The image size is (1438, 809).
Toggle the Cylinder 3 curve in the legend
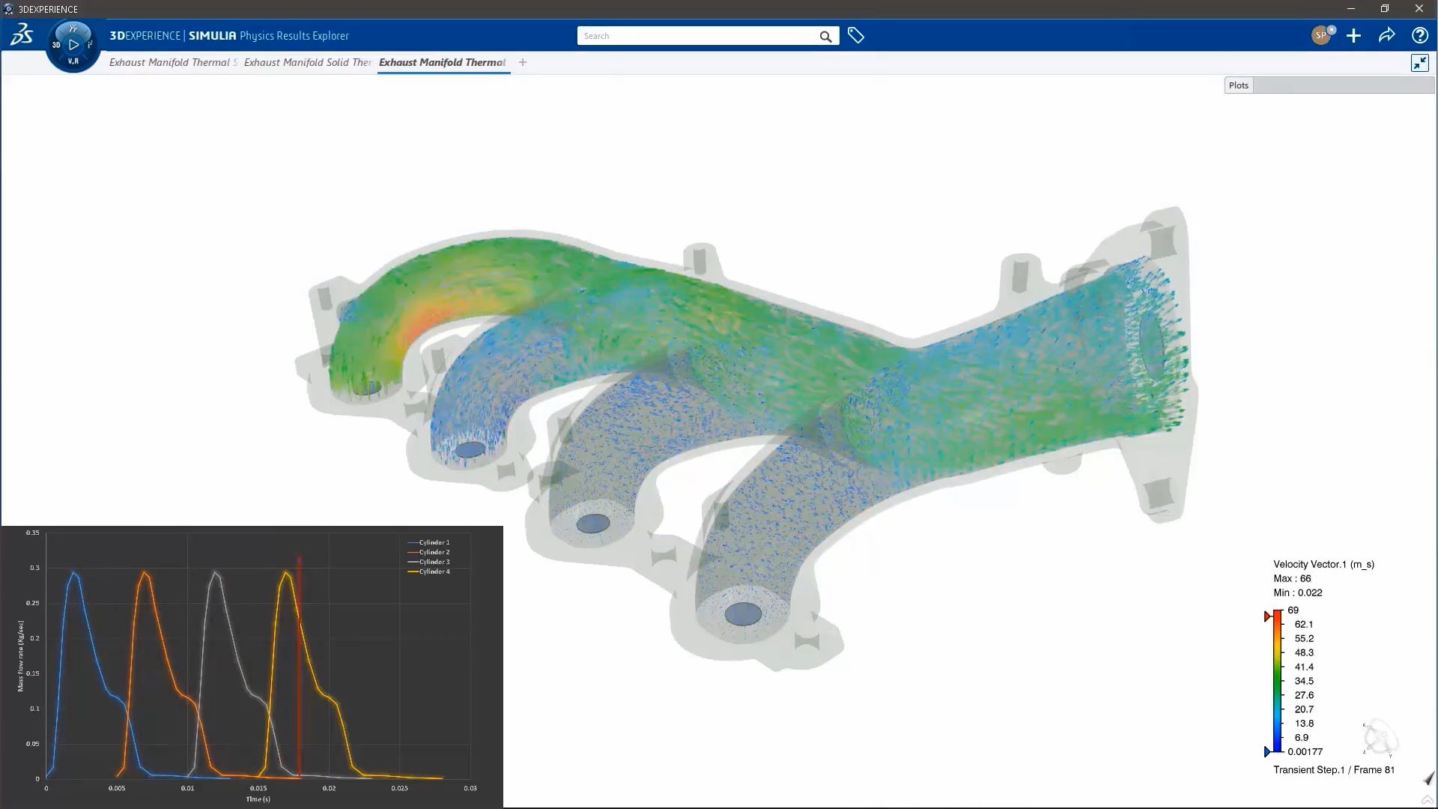(433, 561)
